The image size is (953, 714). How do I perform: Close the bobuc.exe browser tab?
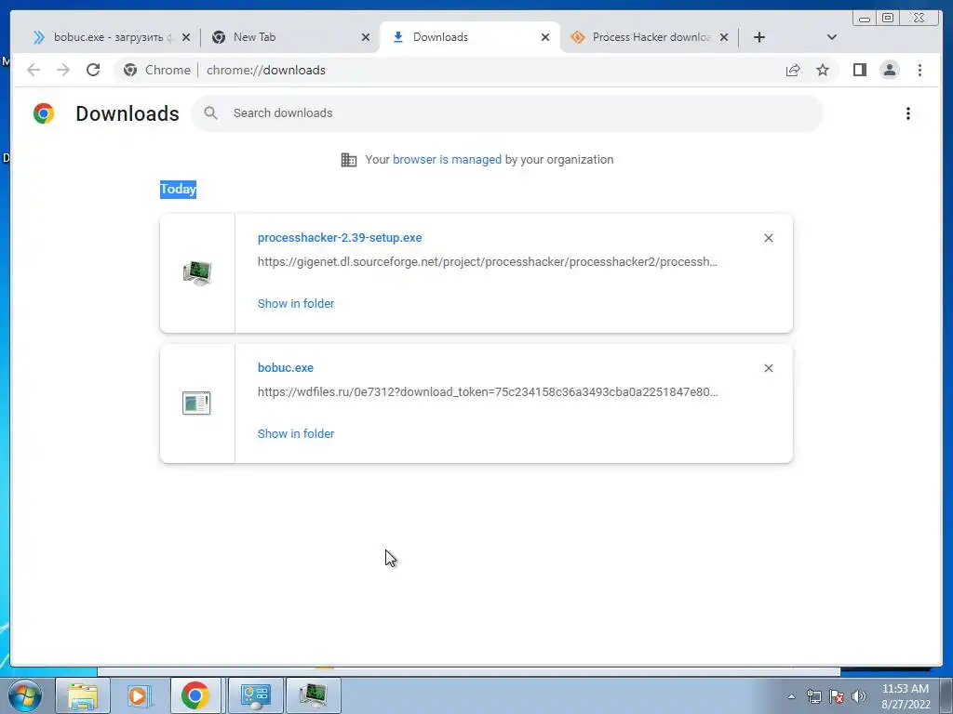pos(186,37)
